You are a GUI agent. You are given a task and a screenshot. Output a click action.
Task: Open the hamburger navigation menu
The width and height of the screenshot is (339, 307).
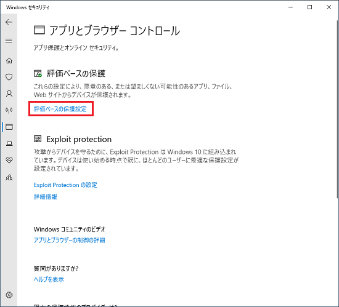(9, 41)
